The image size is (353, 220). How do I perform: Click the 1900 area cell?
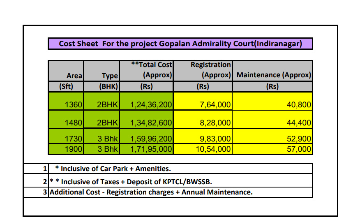(66, 149)
